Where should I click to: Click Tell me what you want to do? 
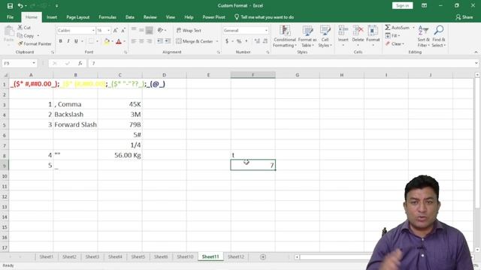(264, 17)
